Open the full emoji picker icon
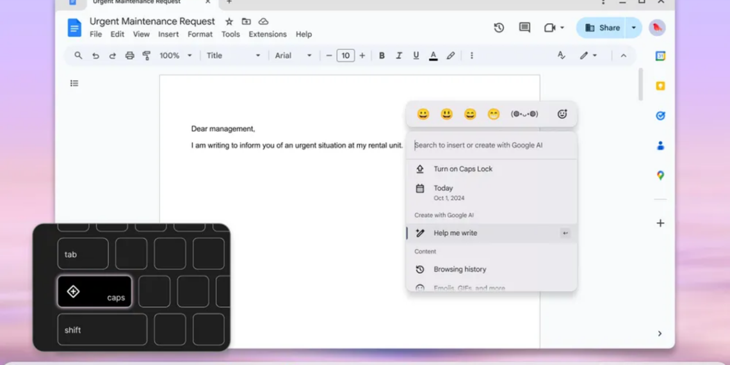 pos(562,114)
